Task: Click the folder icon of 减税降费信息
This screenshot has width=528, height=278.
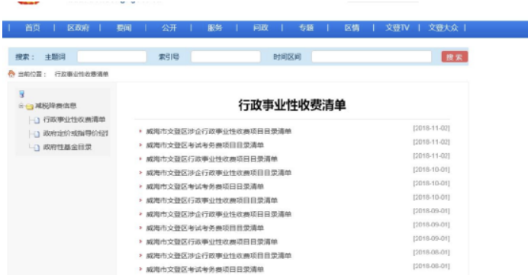Action: click(x=30, y=107)
